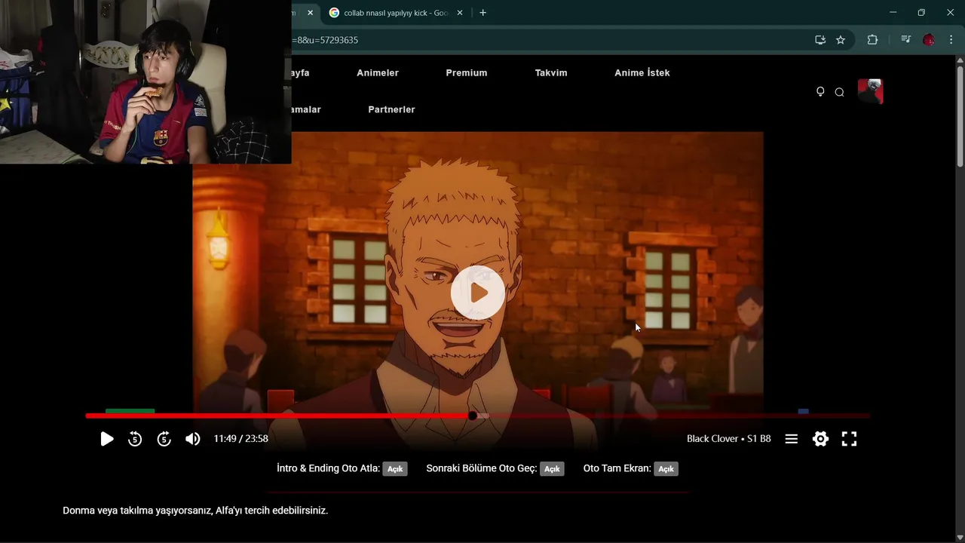Toggle Oto Tam Ekran switch
965x543 pixels.
666,469
